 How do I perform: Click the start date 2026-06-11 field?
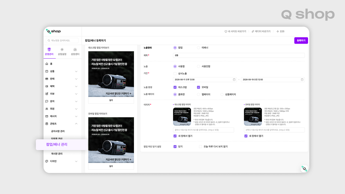coord(205,79)
